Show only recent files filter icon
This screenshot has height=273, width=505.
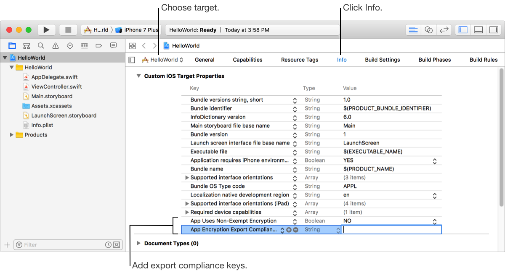pyautogui.click(x=108, y=245)
